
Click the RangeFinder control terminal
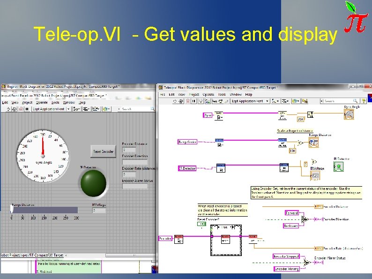pyautogui.click(x=187, y=142)
